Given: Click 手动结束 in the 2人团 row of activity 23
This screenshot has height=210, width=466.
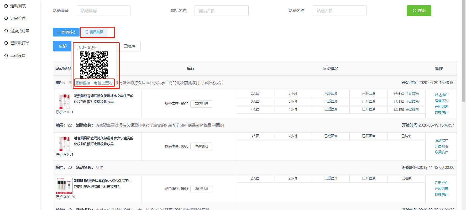Looking at the screenshot, I should click(412, 94).
